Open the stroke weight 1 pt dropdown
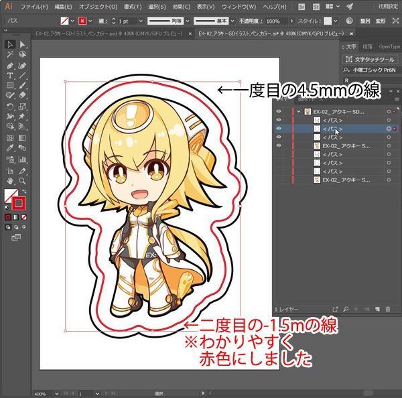Screen dimensions: 402x398 pos(141,21)
